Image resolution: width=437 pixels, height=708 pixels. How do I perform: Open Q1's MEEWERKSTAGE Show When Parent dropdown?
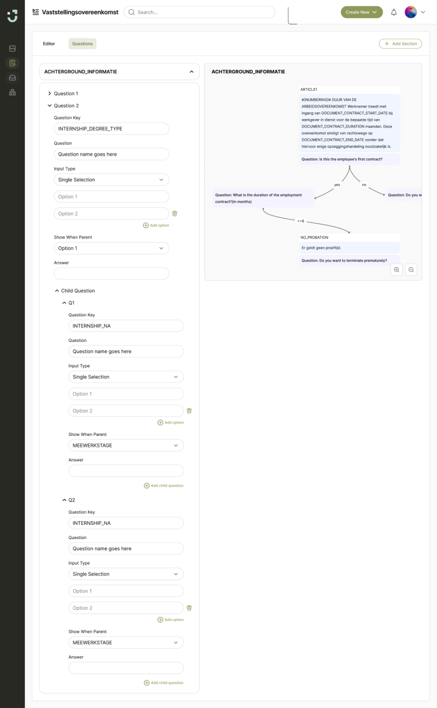(126, 446)
